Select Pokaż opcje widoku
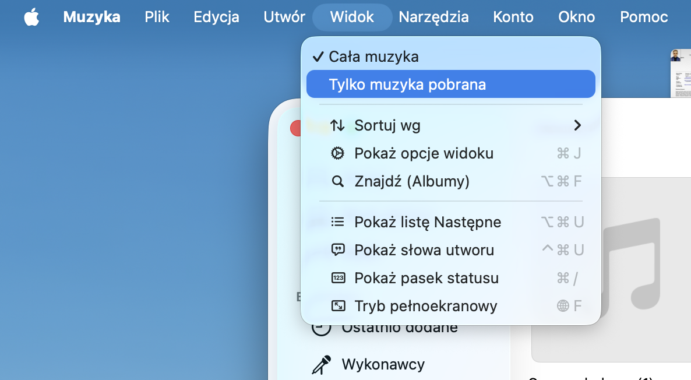691x380 pixels. pos(451,153)
